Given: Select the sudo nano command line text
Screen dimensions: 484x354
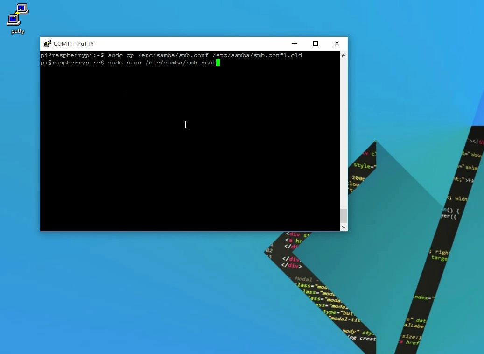Looking at the screenshot, I should (126, 63).
